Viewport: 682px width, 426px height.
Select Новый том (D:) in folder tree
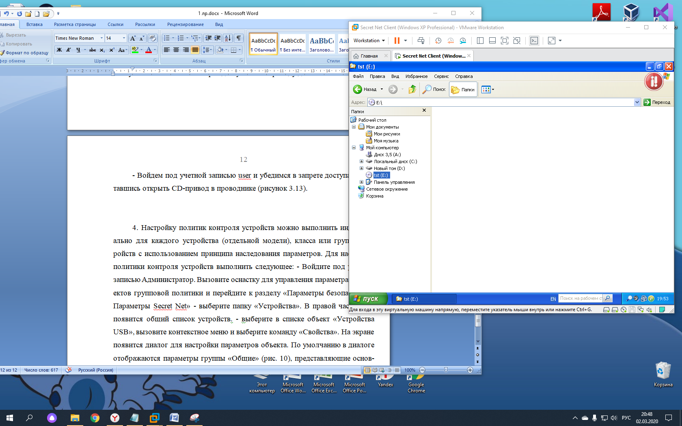pos(389,168)
